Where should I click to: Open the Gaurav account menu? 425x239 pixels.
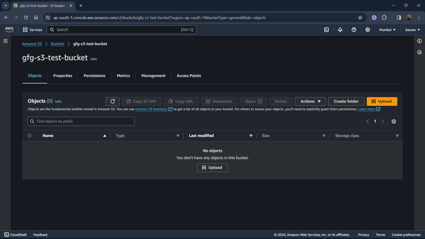point(412,30)
